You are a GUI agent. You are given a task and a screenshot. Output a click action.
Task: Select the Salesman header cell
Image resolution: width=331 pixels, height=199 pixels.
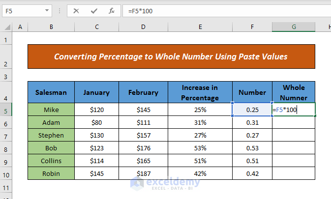51,92
